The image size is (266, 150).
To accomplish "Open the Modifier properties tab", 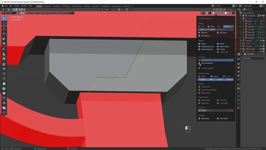I will 239,88.
